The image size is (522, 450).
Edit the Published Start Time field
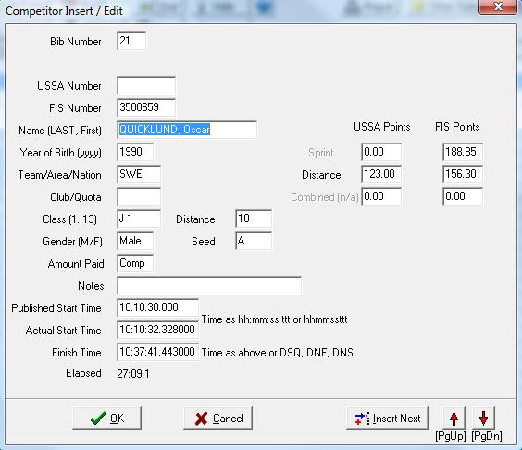pos(158,307)
